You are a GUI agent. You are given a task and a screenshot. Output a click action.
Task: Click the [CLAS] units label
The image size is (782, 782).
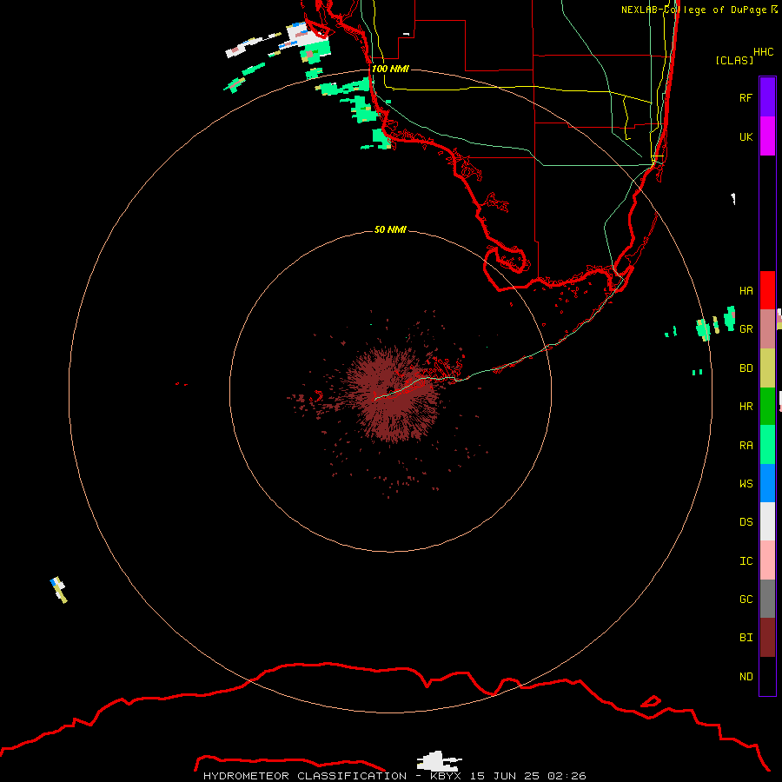(x=734, y=60)
